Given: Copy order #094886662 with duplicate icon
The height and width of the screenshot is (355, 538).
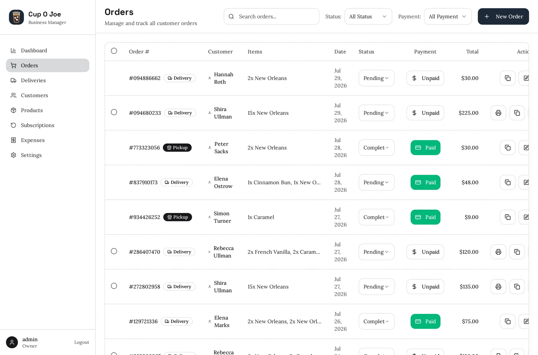Looking at the screenshot, I should (x=508, y=78).
